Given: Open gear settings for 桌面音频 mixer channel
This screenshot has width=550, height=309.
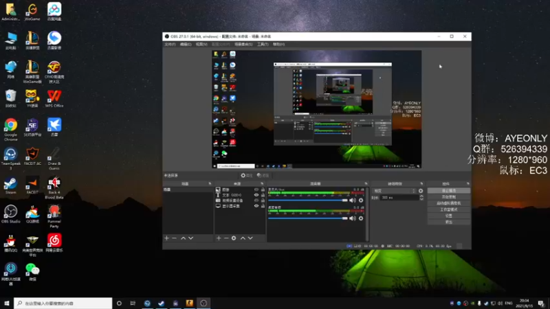Looking at the screenshot, I should tap(360, 218).
